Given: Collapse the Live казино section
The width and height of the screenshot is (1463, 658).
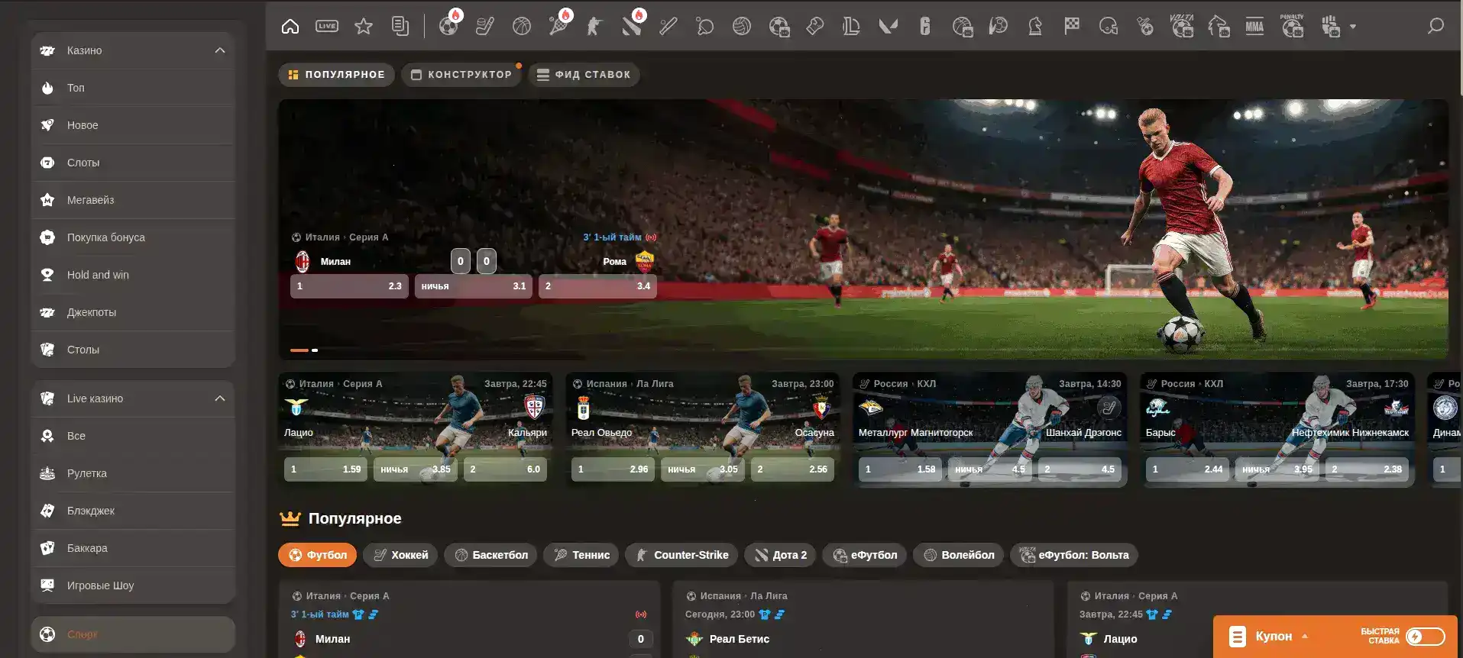Looking at the screenshot, I should click(220, 398).
